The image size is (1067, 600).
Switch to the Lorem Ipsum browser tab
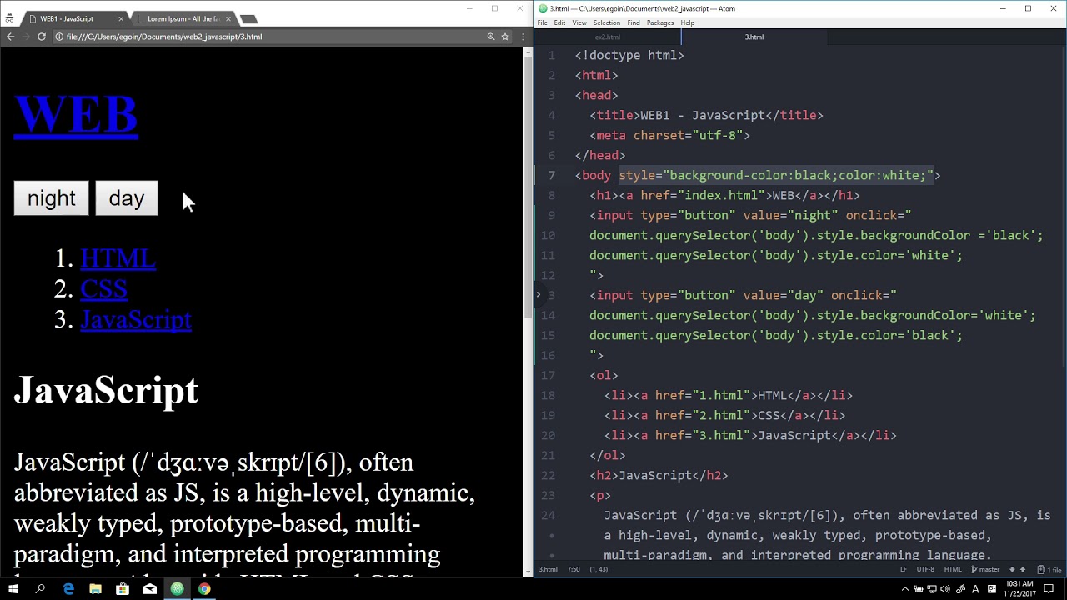(x=183, y=18)
